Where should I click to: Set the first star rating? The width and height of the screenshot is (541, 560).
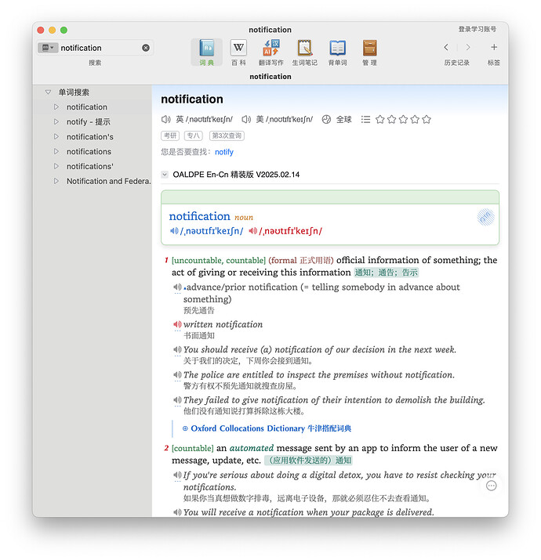379,119
